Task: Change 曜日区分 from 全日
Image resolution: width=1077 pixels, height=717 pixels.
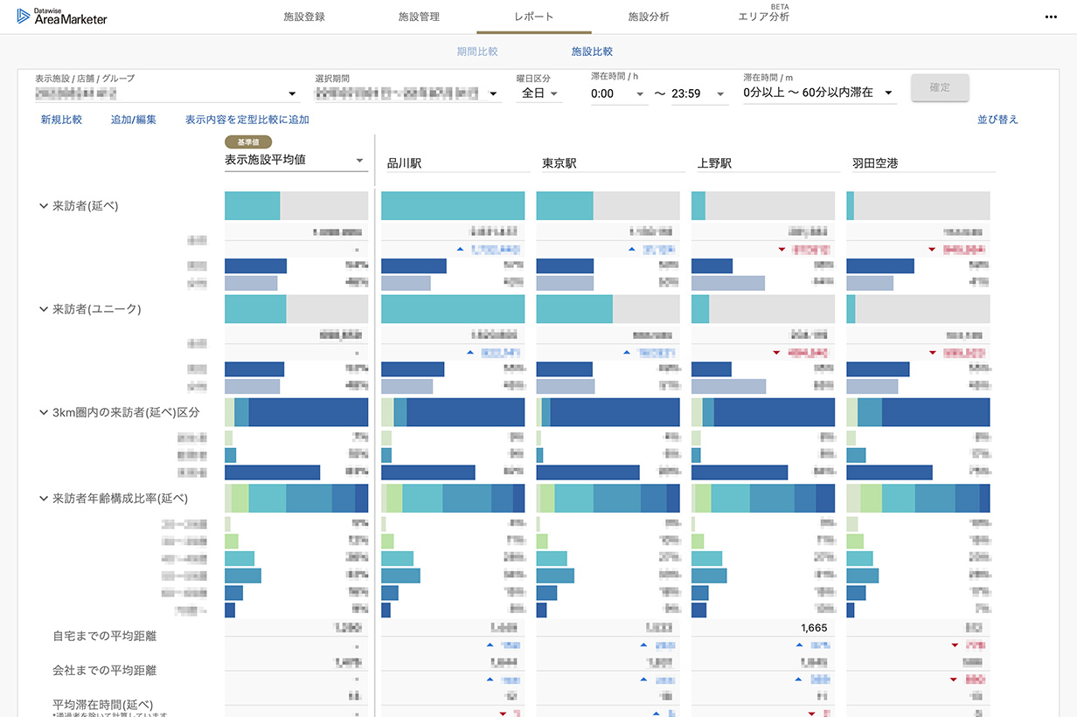Action: tap(539, 92)
